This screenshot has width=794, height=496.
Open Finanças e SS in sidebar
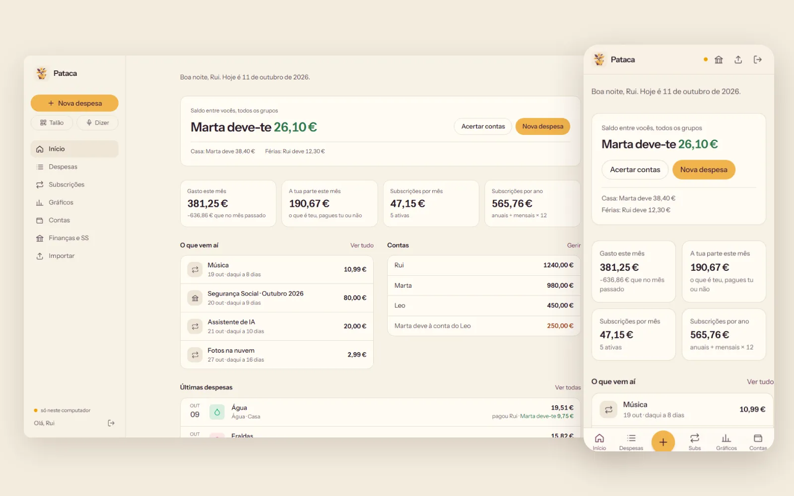click(74, 238)
